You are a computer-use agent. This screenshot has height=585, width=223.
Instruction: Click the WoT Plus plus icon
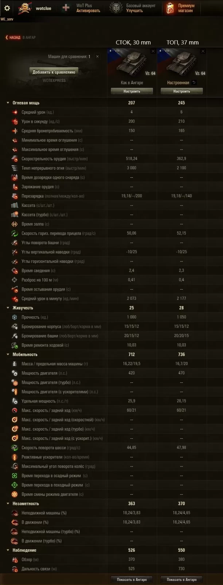(66, 8)
